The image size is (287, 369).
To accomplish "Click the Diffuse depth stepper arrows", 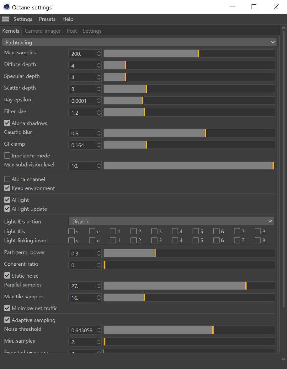I will [99, 65].
